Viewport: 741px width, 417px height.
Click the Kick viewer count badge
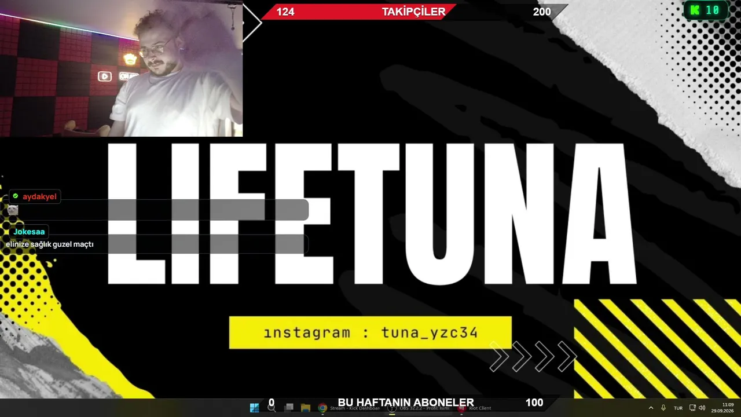pos(705,10)
